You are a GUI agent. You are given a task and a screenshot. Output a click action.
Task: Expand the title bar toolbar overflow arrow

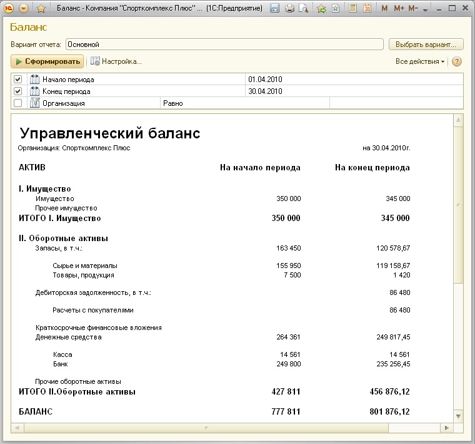point(426,9)
